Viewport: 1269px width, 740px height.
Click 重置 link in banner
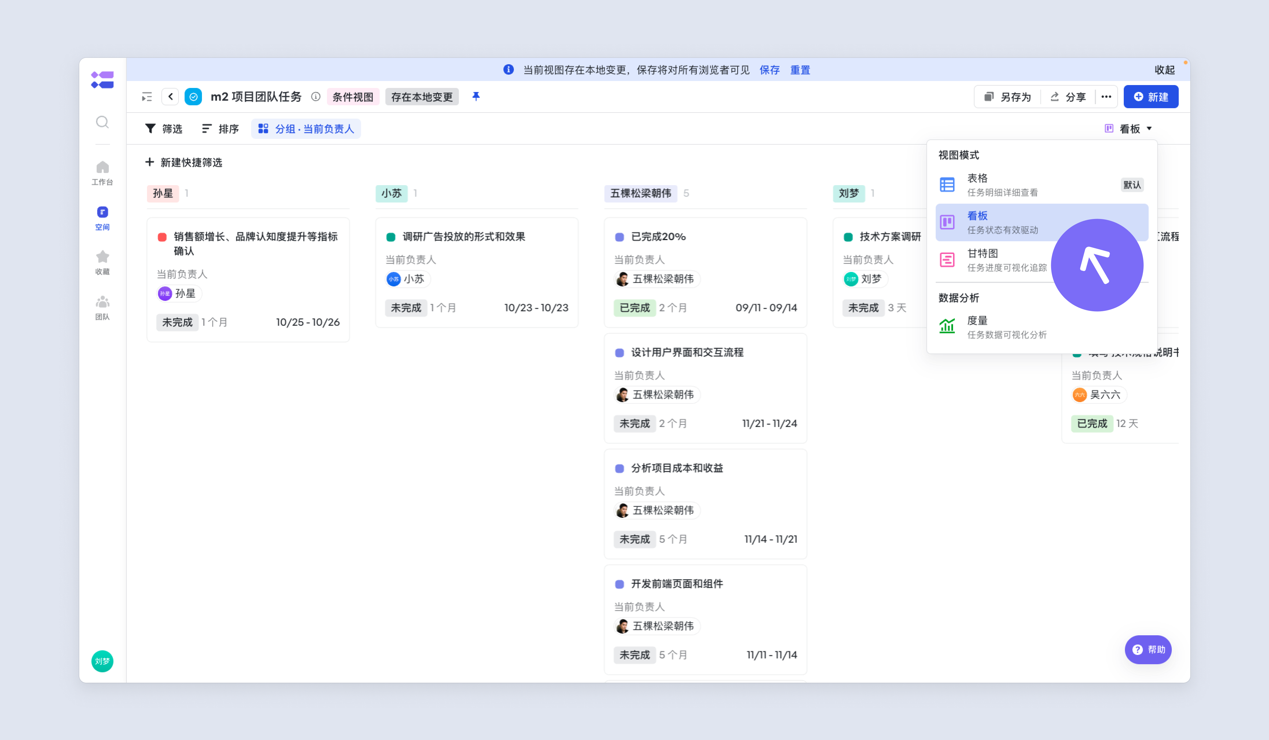[x=800, y=70]
